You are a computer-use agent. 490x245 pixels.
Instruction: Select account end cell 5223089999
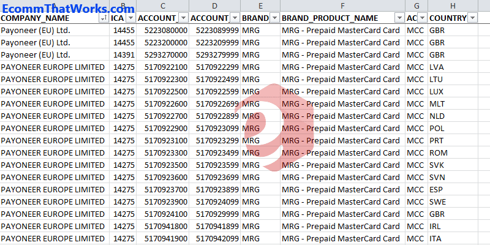(x=215, y=30)
